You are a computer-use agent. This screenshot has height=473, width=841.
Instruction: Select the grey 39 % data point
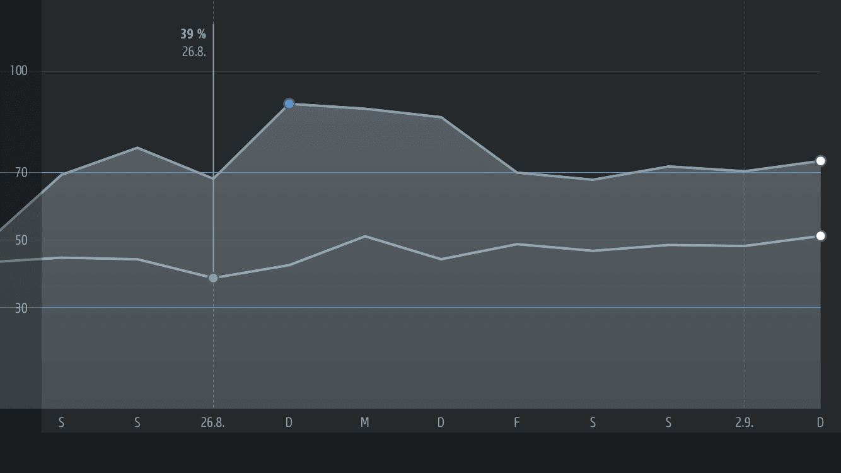(x=213, y=277)
